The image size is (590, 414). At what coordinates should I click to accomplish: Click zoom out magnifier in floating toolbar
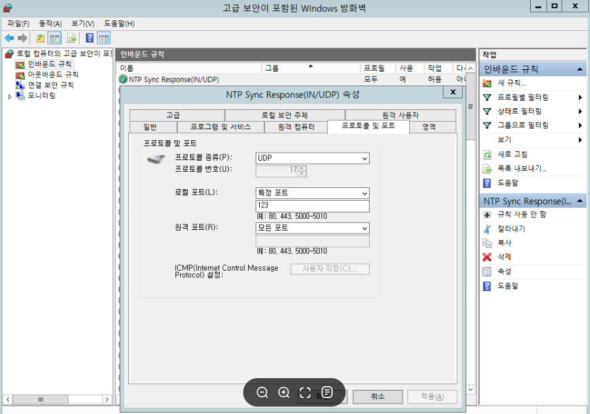pyautogui.click(x=262, y=392)
